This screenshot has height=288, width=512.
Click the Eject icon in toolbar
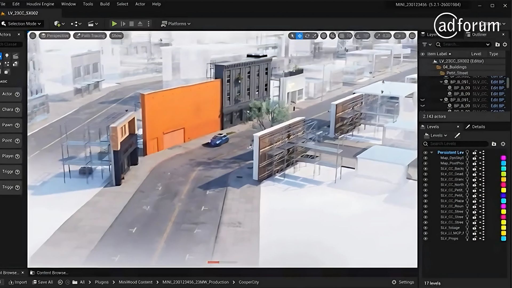point(140,24)
